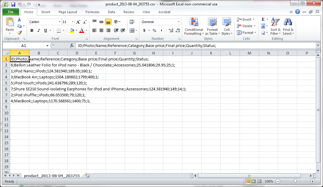Apply Comma Style format

tap(161, 31)
